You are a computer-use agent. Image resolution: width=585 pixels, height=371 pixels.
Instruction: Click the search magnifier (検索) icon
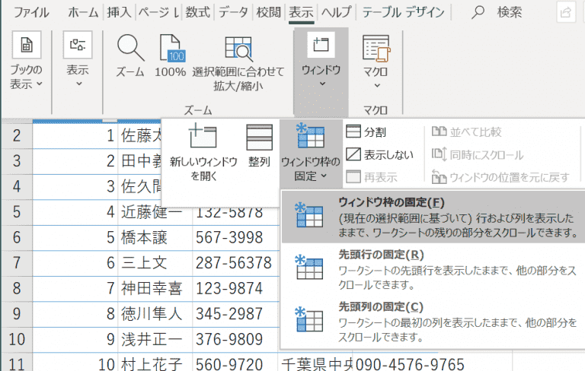click(479, 12)
